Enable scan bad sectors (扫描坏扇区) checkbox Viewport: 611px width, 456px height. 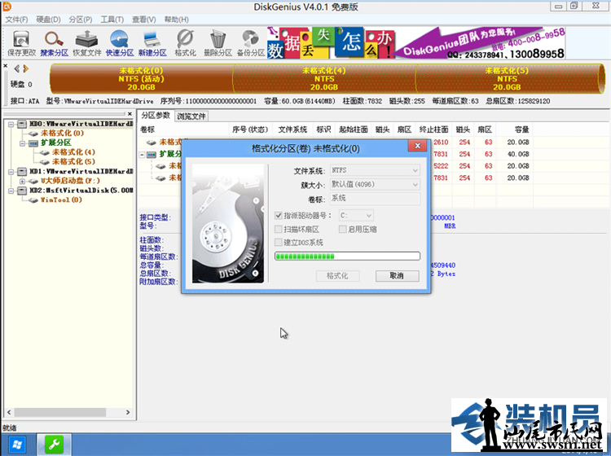[279, 229]
